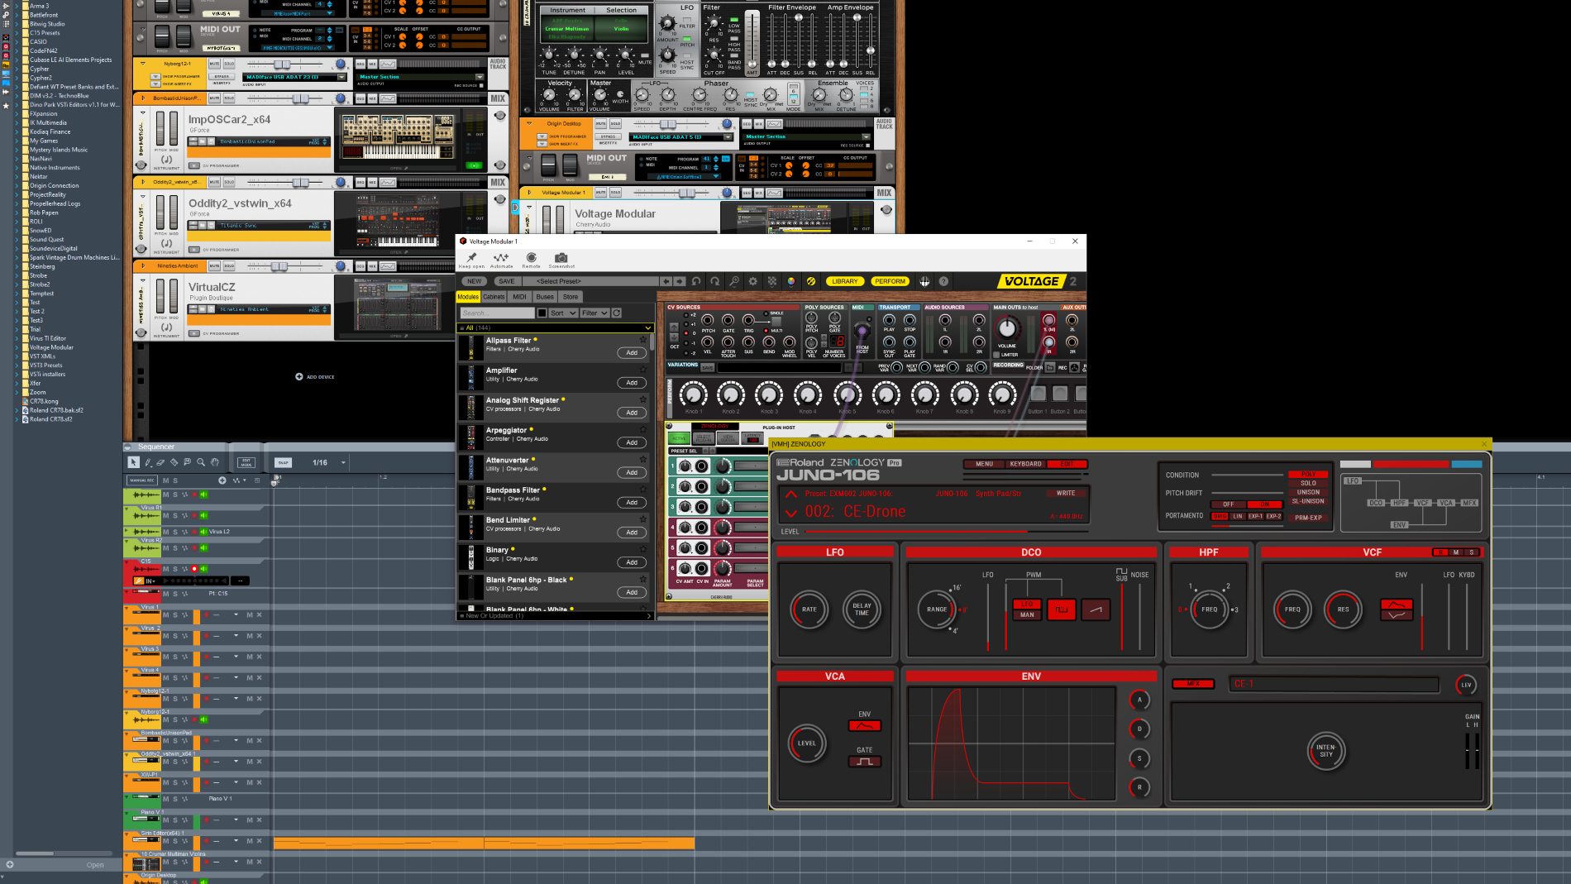Switch to the Cabinets tab

pyautogui.click(x=494, y=296)
